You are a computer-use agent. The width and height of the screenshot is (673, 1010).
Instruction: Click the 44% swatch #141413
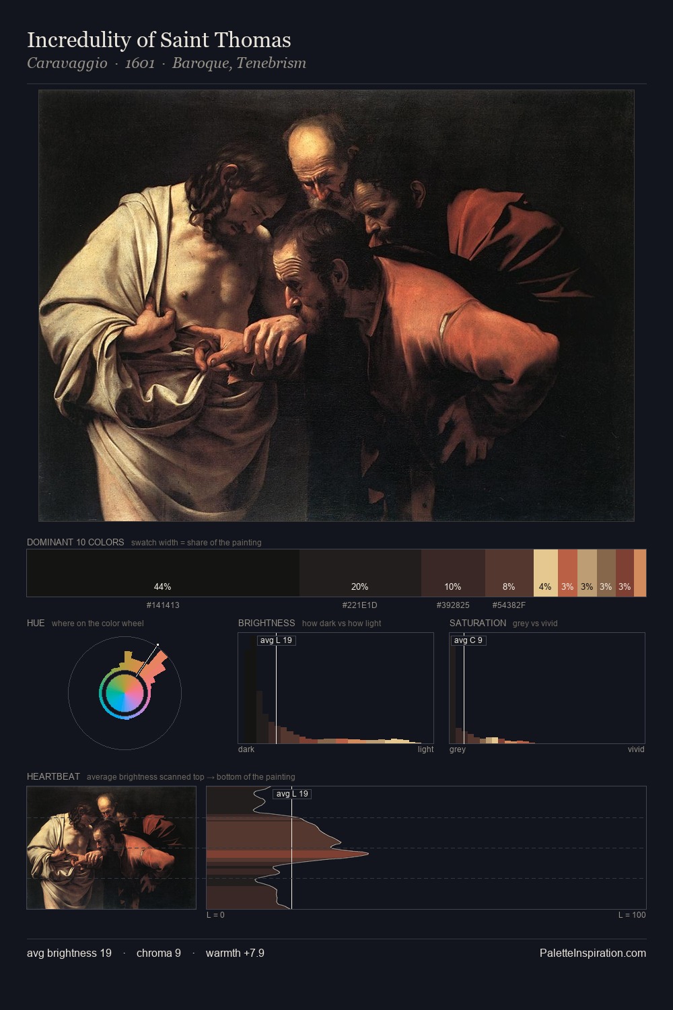[x=163, y=573]
